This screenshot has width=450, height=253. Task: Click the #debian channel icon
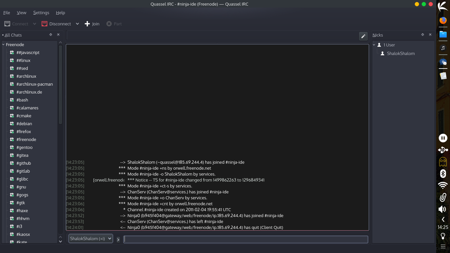click(12, 124)
